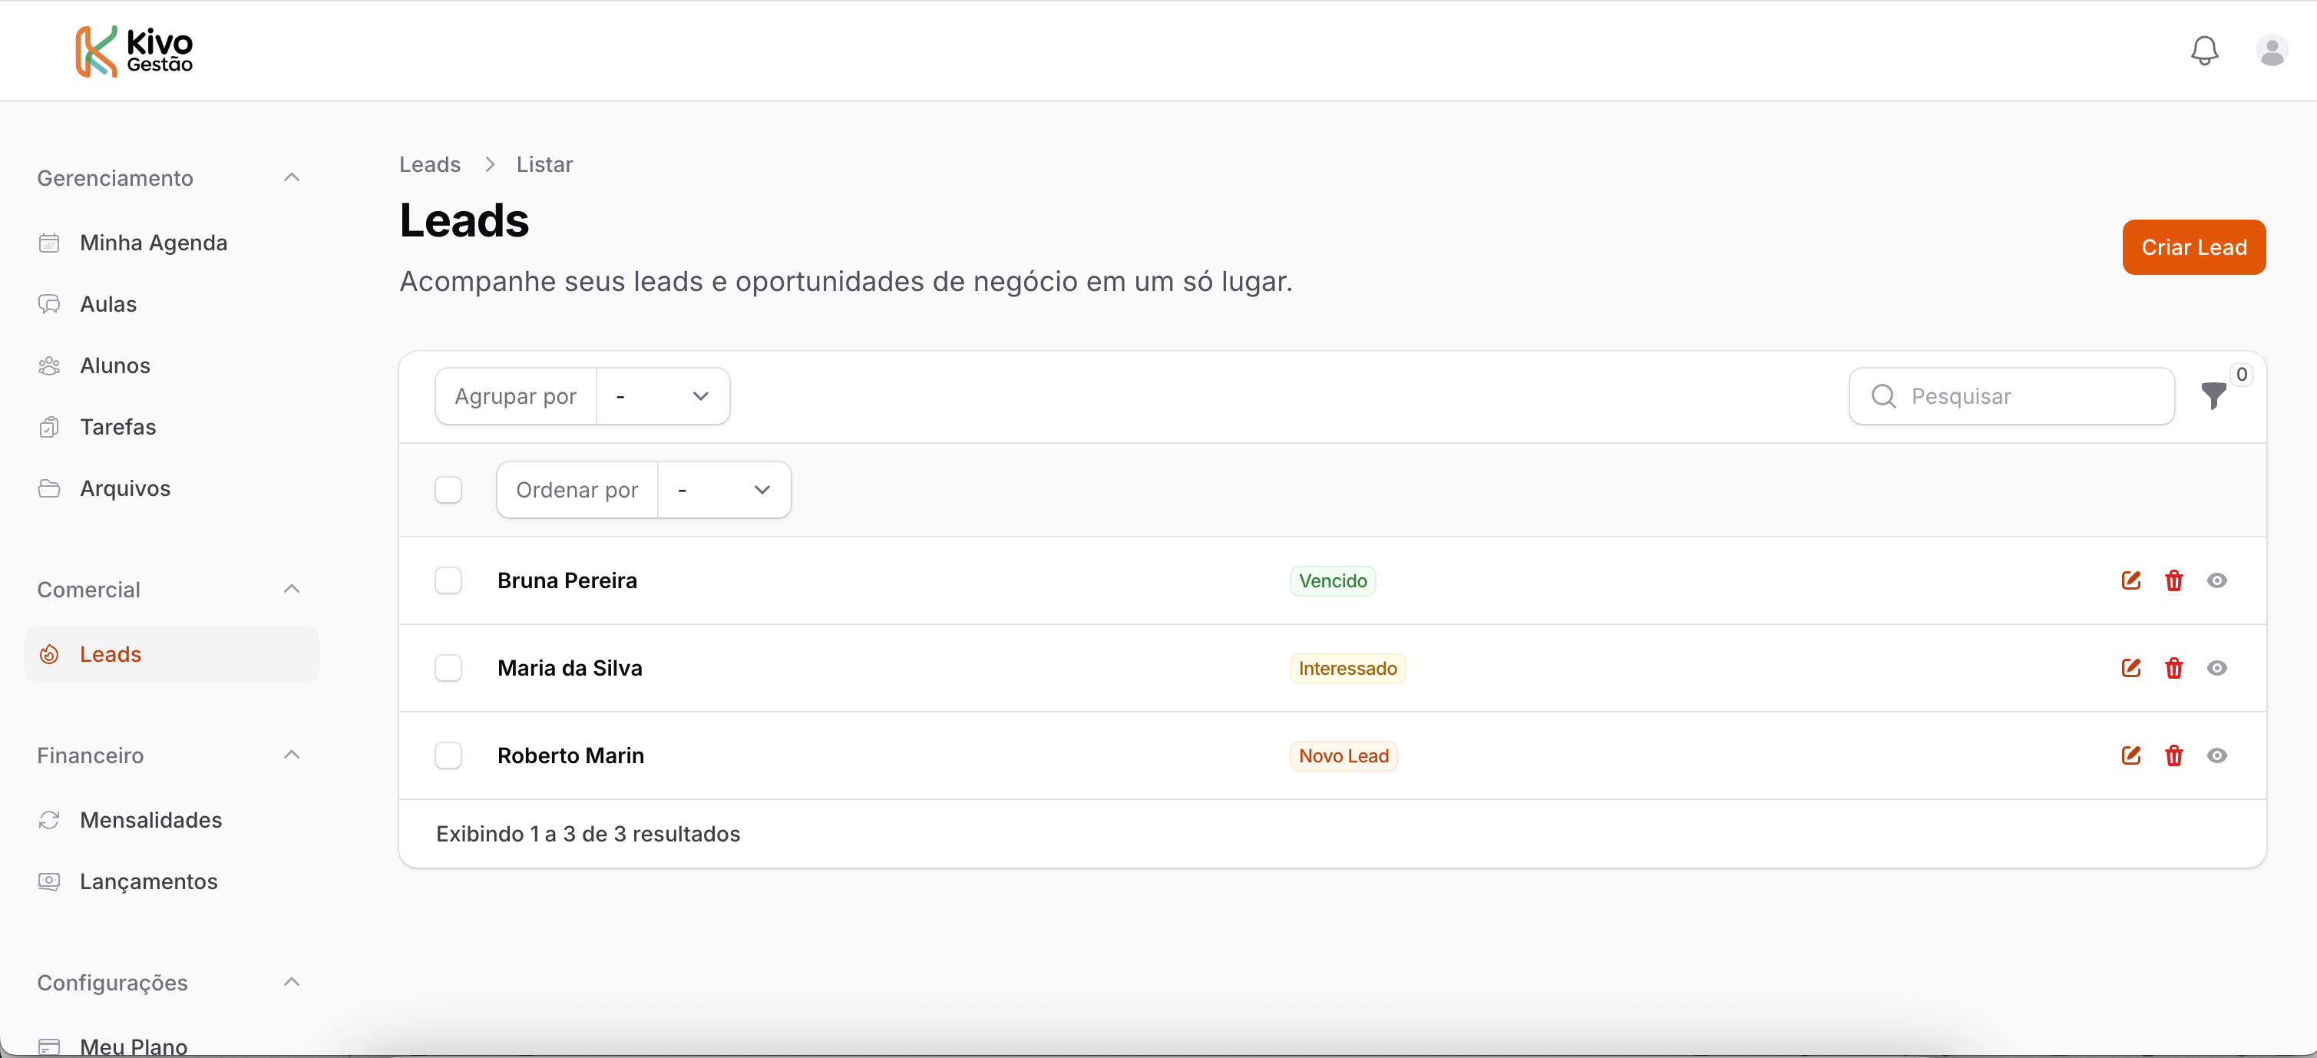Click the Criar Lead button
The height and width of the screenshot is (1058, 2317).
click(2193, 247)
